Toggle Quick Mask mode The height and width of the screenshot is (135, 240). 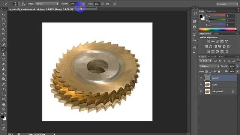(3, 123)
